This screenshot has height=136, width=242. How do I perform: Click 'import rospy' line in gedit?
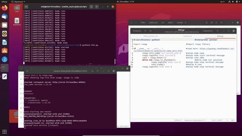pyautogui.click(x=140, y=44)
